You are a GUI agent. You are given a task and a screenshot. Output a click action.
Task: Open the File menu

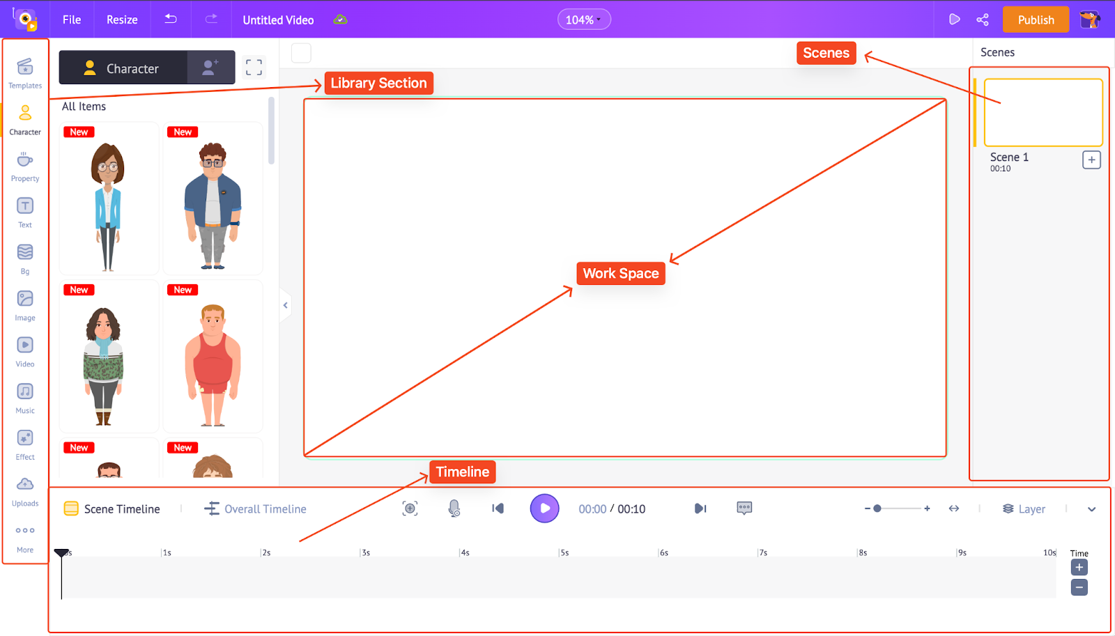tap(72, 20)
